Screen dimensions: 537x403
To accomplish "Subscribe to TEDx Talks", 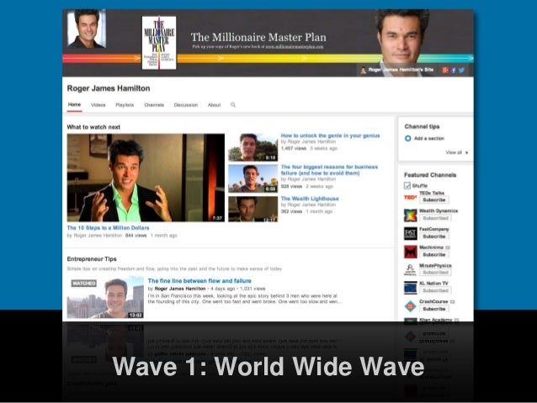I will click(x=434, y=200).
